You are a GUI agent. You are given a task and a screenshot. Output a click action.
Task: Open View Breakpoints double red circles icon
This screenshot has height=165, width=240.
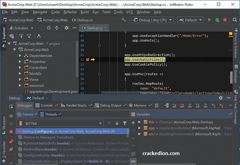(11, 142)
